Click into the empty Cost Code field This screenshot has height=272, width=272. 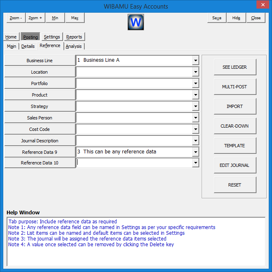(134, 129)
